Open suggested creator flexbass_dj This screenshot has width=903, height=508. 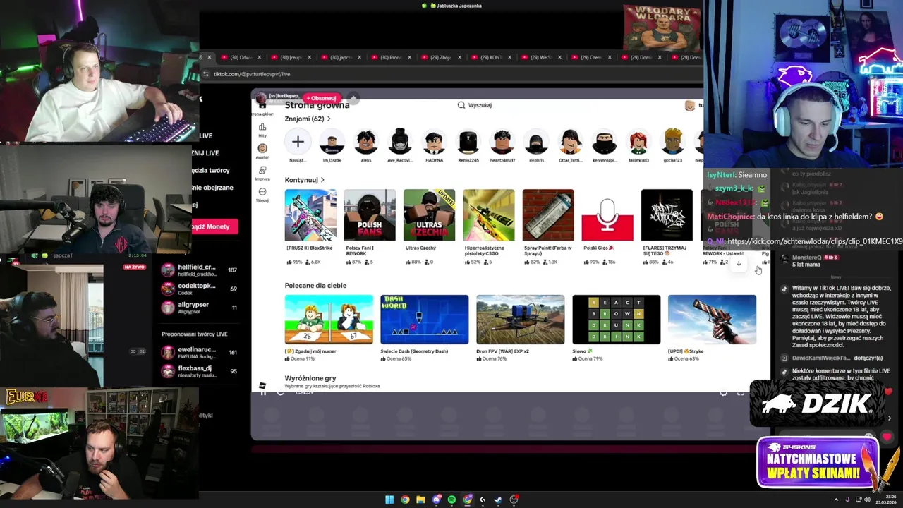pos(199,371)
